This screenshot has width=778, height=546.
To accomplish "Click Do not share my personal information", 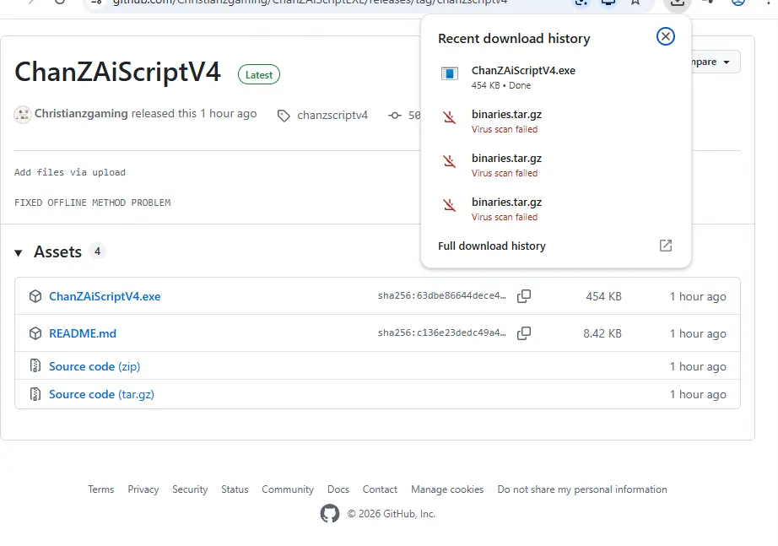I will tap(582, 489).
